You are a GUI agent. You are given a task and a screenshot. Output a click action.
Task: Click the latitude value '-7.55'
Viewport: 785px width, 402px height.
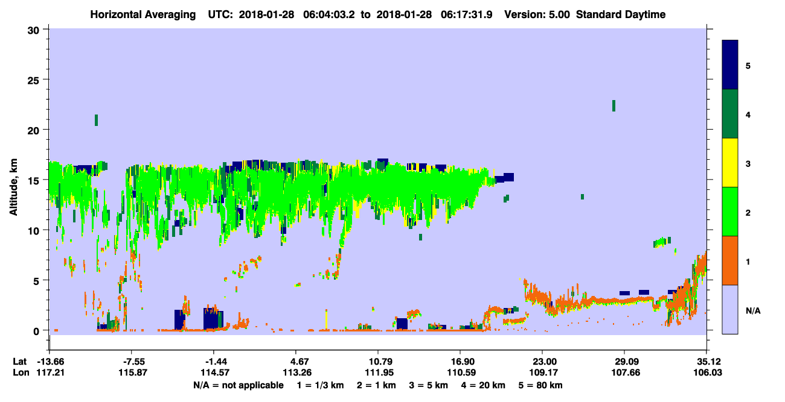click(132, 362)
